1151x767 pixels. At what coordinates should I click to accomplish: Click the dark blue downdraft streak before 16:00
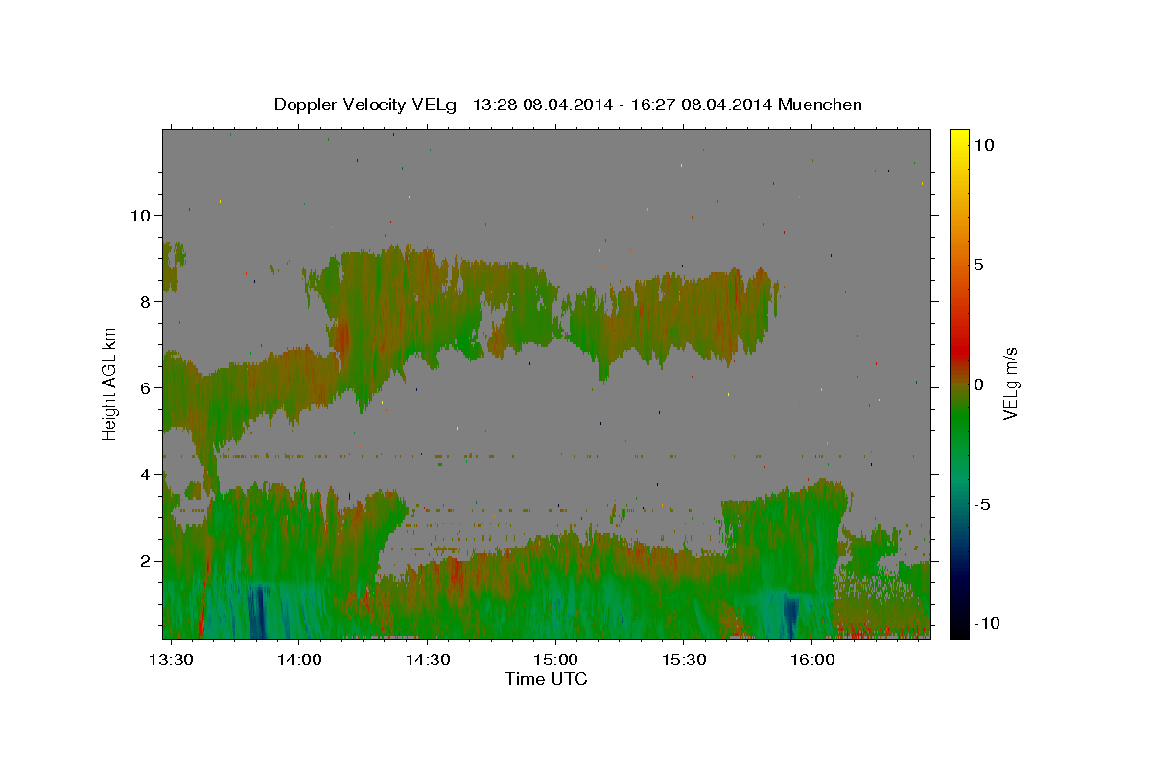click(x=791, y=616)
